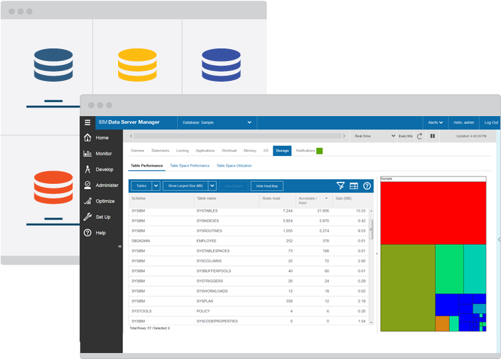Open the Table Space Performance sub-tab

(190, 166)
